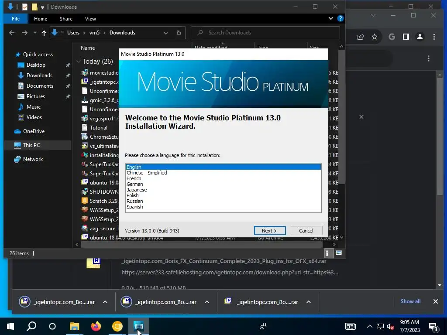Viewport: 447px width, 335px height.
Task: Click vm5 in the address breadcrumb
Action: [94, 33]
